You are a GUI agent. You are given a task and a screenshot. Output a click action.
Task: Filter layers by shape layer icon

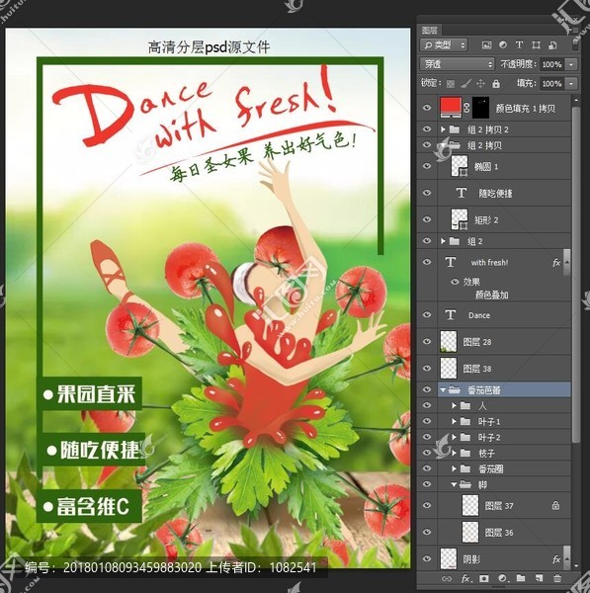536,45
